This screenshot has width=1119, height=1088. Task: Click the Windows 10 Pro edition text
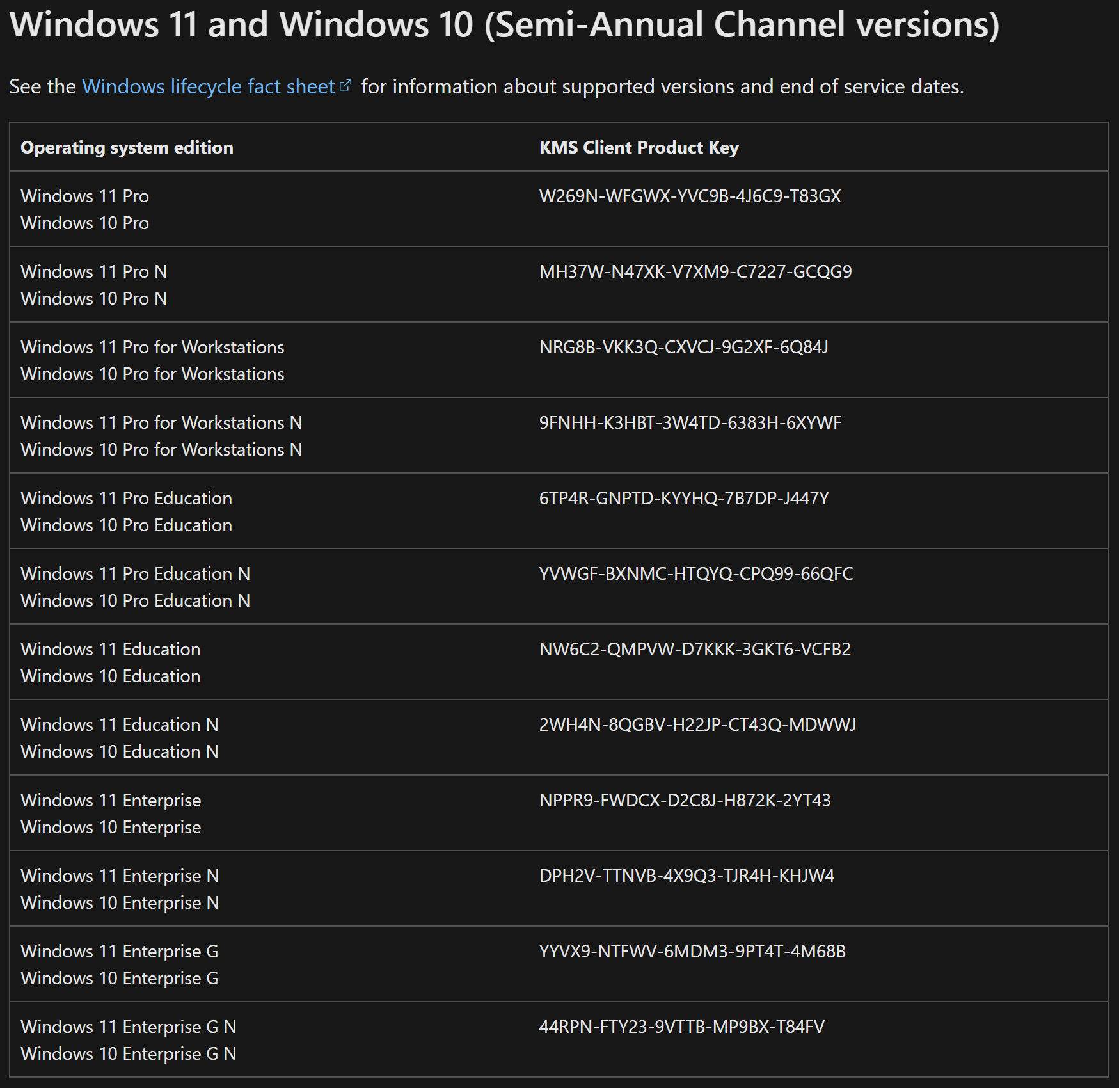coord(84,223)
